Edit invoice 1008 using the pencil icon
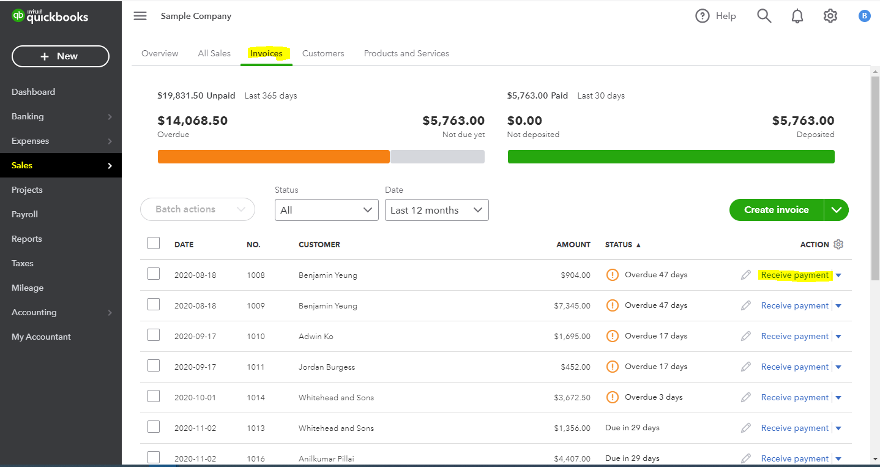 point(746,275)
